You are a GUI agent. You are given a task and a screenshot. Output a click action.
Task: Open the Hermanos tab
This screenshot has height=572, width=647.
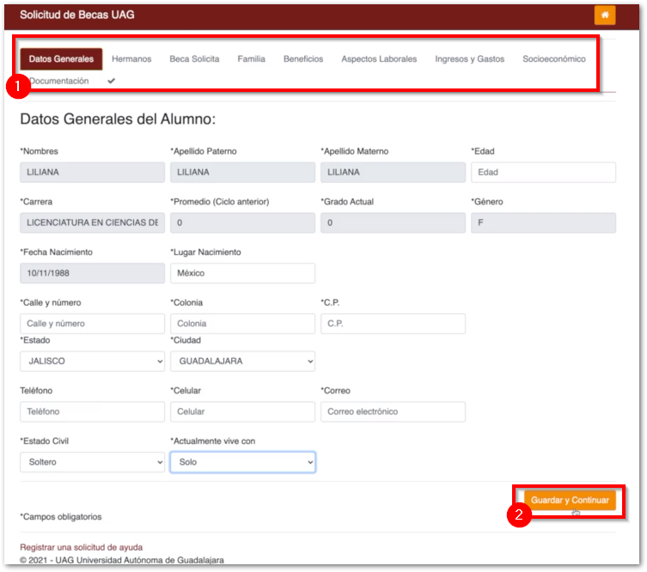coord(131,59)
